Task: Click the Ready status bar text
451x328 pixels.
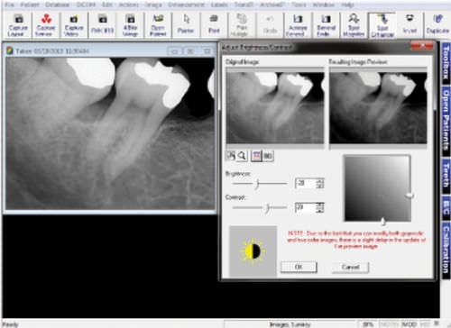Action: (x=10, y=324)
